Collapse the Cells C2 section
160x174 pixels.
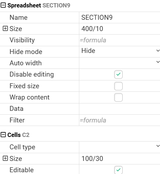point(3,135)
